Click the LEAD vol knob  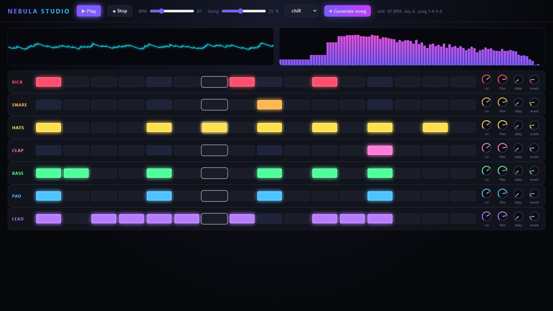(486, 216)
